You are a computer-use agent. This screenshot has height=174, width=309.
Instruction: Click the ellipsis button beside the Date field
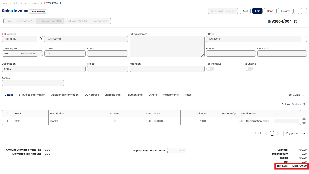[x=304, y=39]
